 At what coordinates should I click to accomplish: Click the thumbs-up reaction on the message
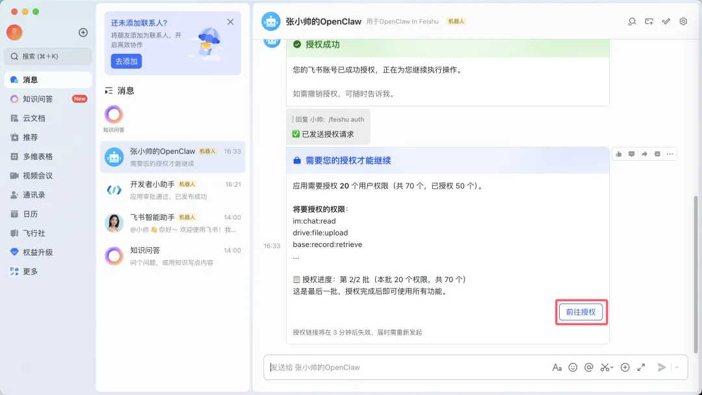click(x=619, y=154)
